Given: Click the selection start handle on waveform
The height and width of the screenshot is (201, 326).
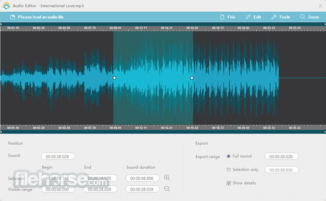Looking at the screenshot, I should tap(114, 78).
